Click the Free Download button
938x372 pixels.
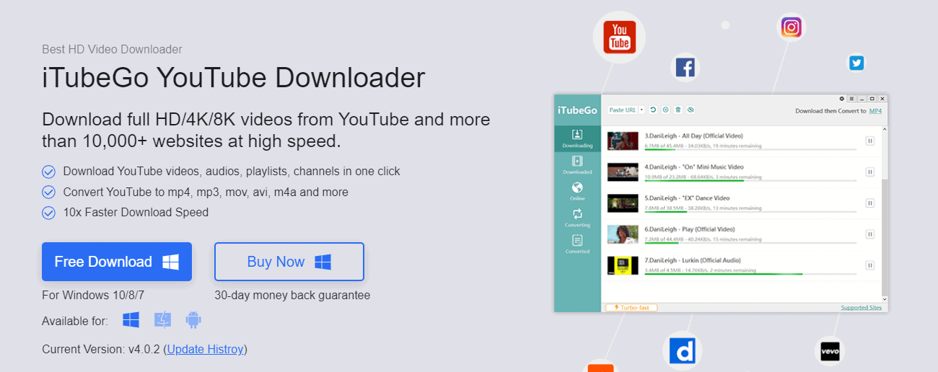coord(117,262)
